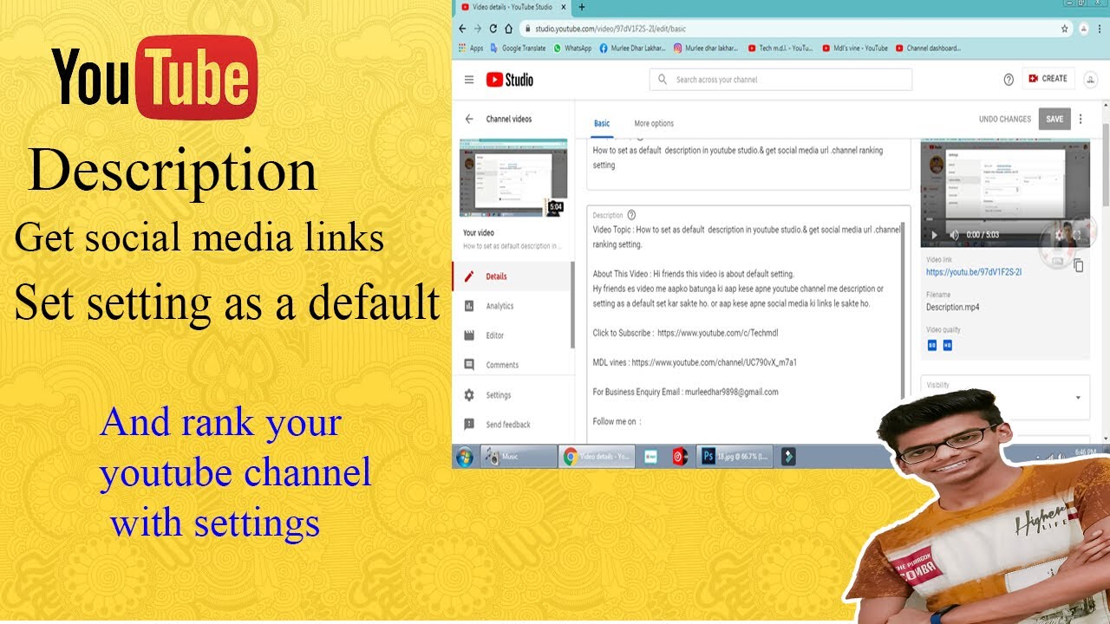The height and width of the screenshot is (624, 1110).
Task: Open the Analytics sidebar icon
Action: 469,306
